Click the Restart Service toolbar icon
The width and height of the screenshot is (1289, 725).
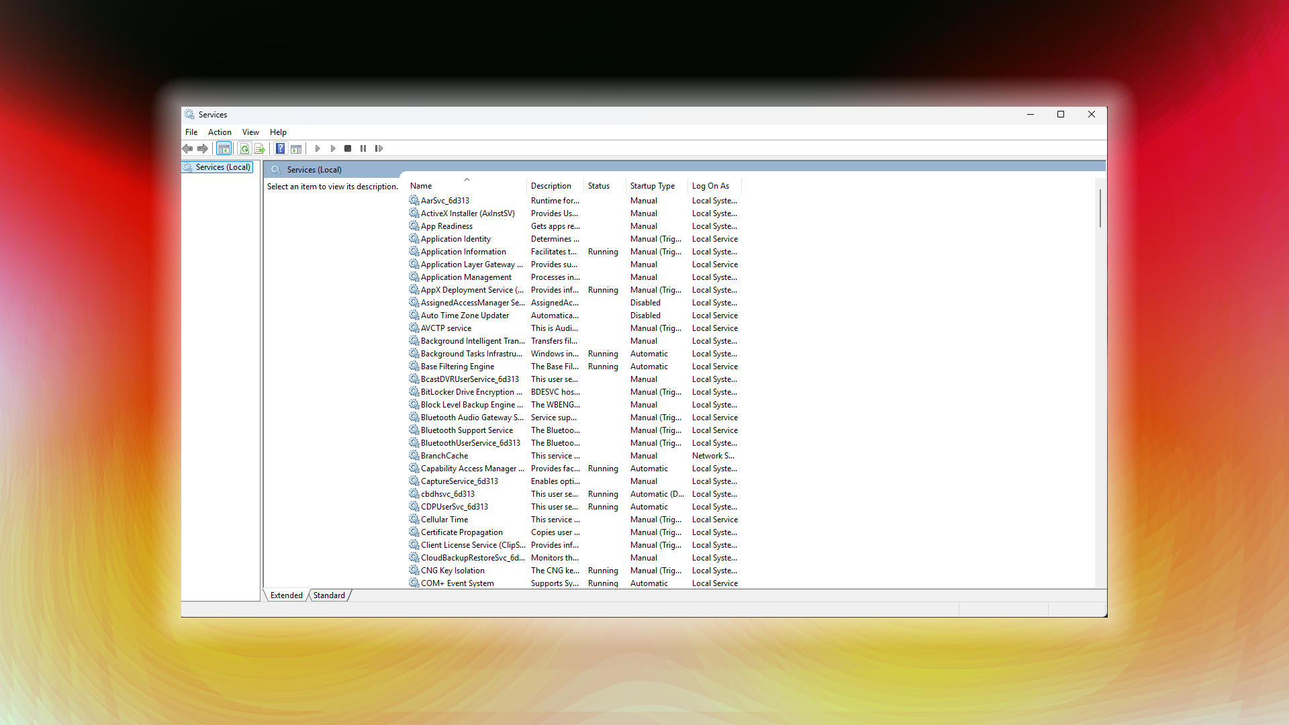[379, 148]
